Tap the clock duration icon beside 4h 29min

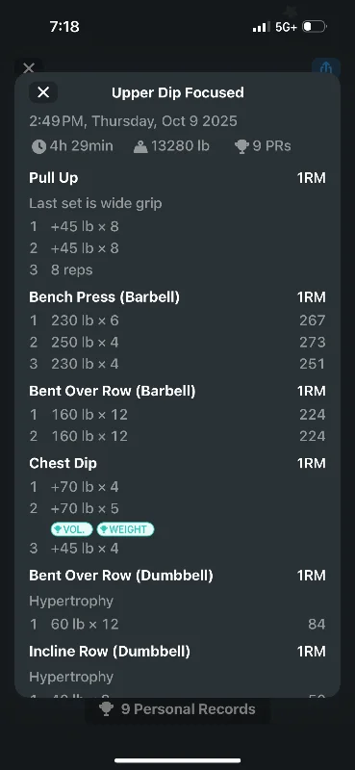(x=38, y=146)
